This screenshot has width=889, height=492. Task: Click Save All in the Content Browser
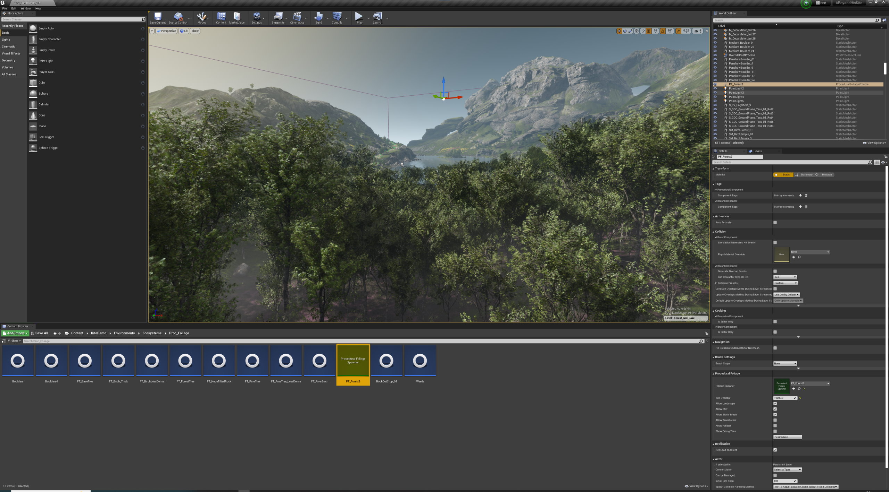click(40, 333)
